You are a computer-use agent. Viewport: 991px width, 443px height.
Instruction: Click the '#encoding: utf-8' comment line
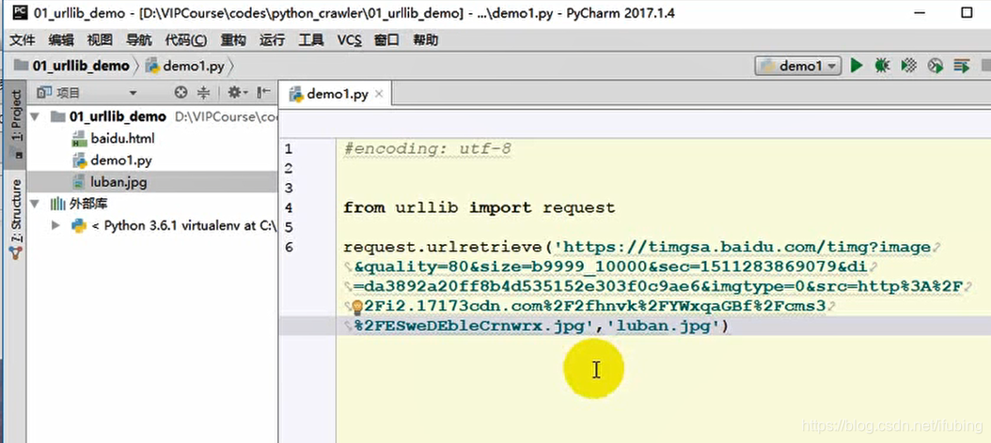coord(427,149)
